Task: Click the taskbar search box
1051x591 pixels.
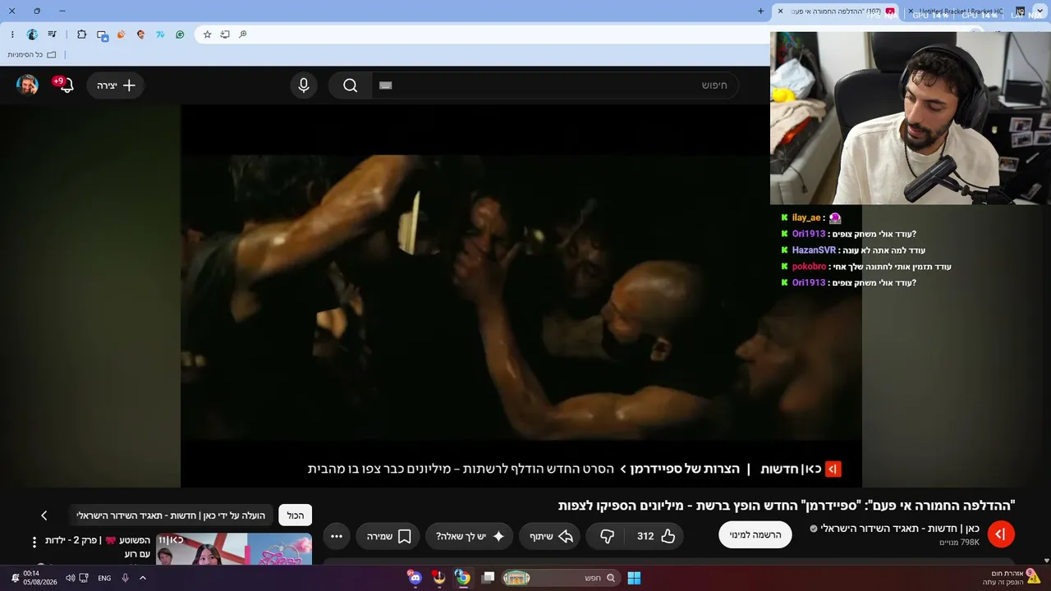Action: click(x=561, y=578)
